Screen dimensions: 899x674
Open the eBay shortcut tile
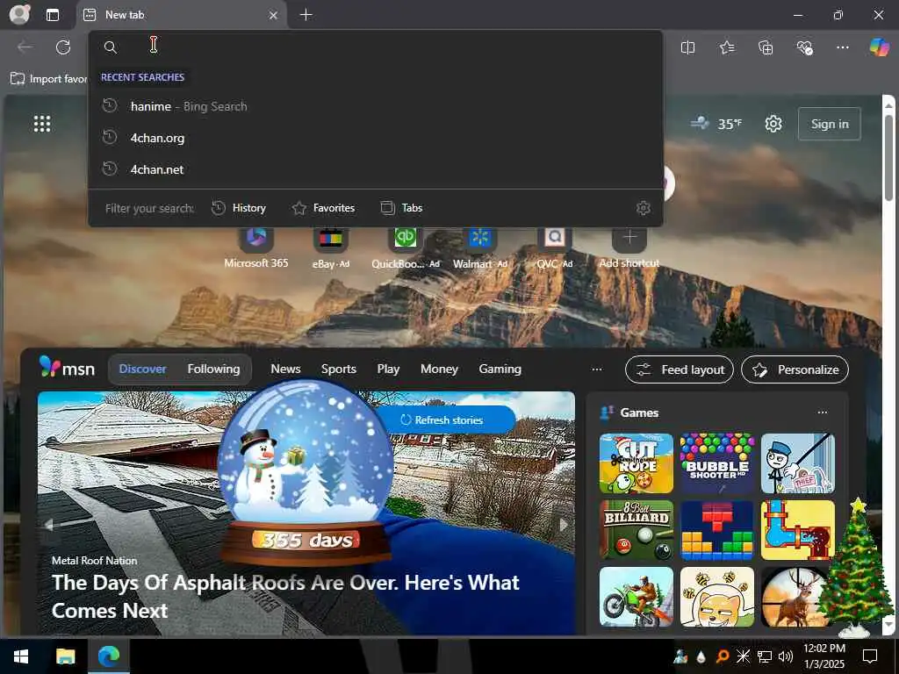point(331,247)
